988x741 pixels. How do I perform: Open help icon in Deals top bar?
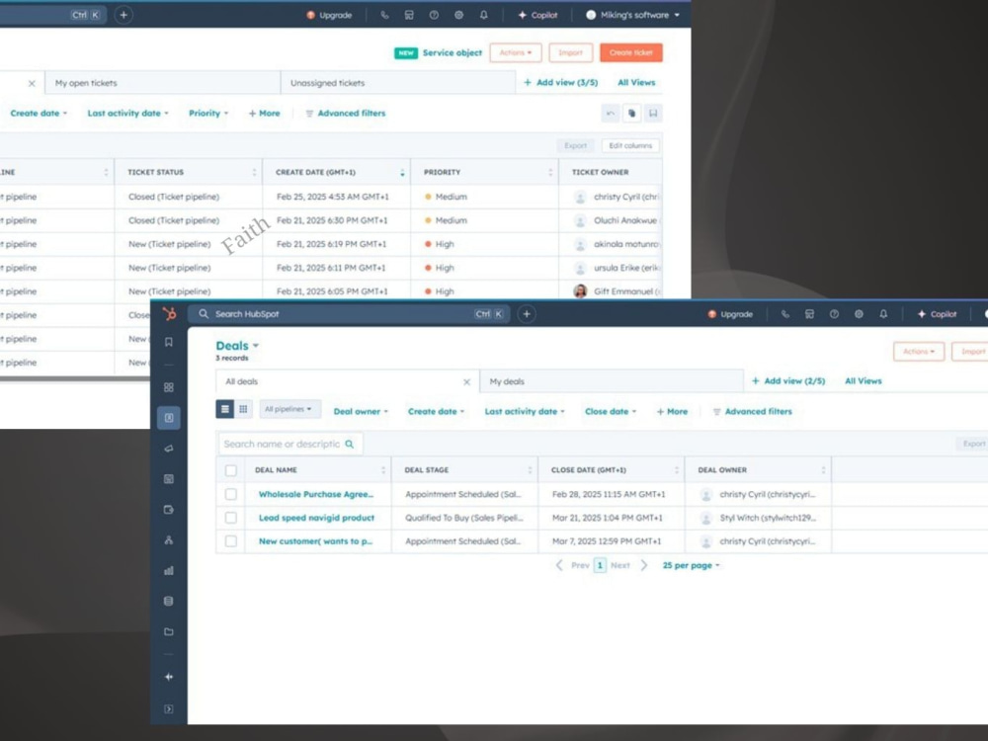[834, 314]
